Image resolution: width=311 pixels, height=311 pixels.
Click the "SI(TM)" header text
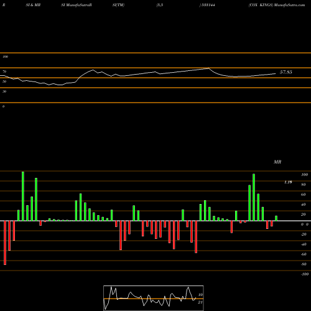[x=118, y=5]
